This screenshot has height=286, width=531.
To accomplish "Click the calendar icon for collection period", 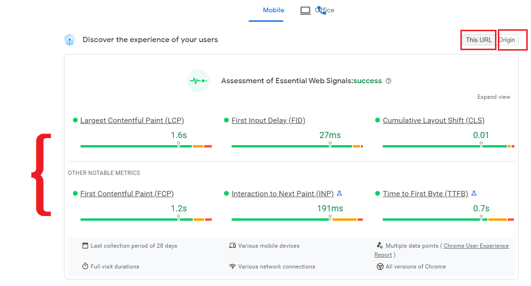I will 85,245.
